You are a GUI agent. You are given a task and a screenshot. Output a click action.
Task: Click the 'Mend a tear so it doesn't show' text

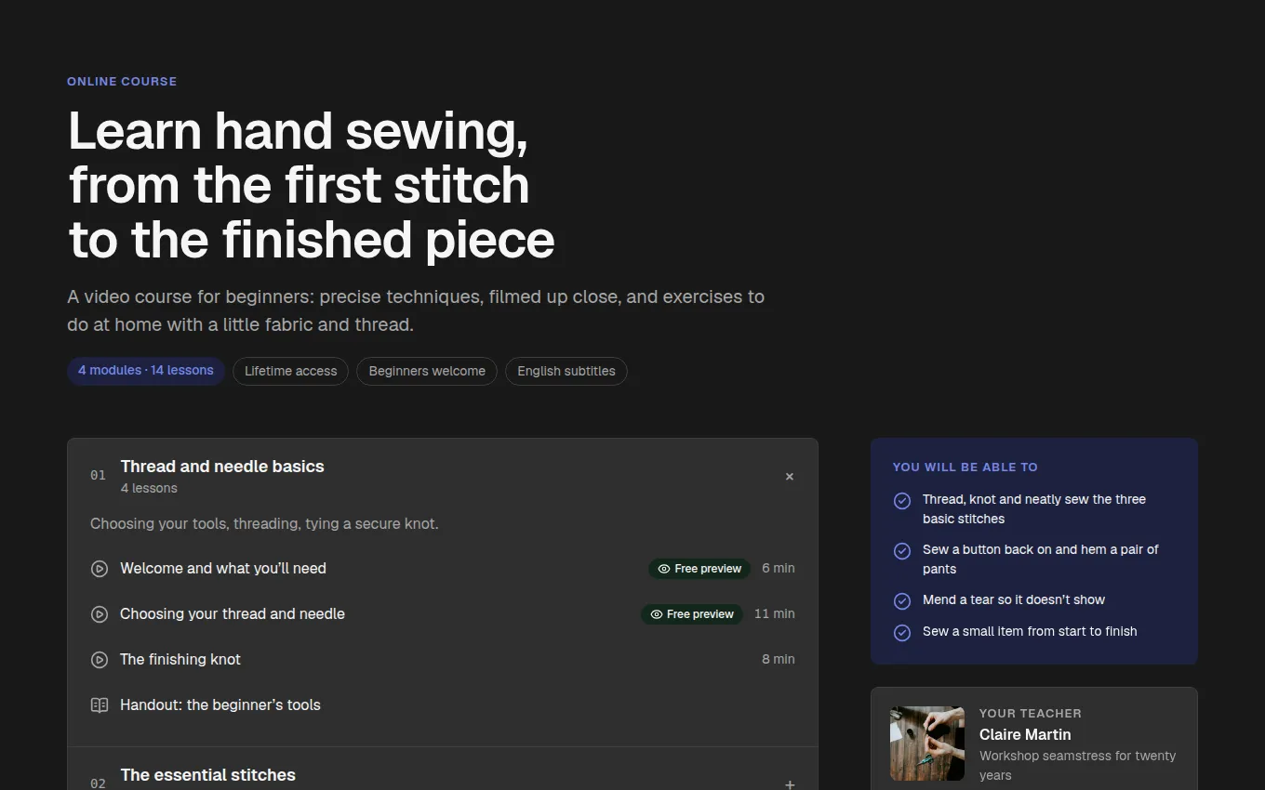pos(1014,600)
